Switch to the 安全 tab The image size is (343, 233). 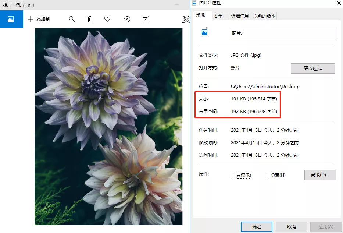[x=218, y=16]
